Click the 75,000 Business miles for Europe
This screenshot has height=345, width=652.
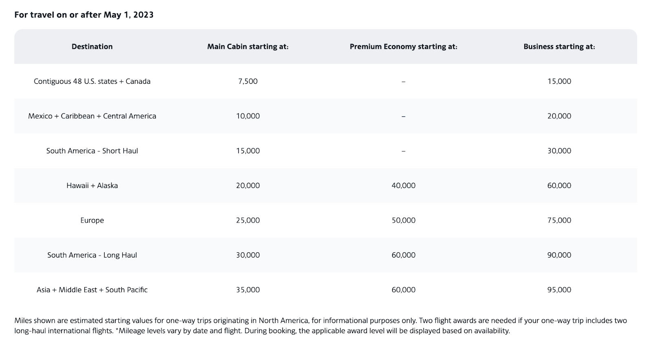[x=559, y=221]
